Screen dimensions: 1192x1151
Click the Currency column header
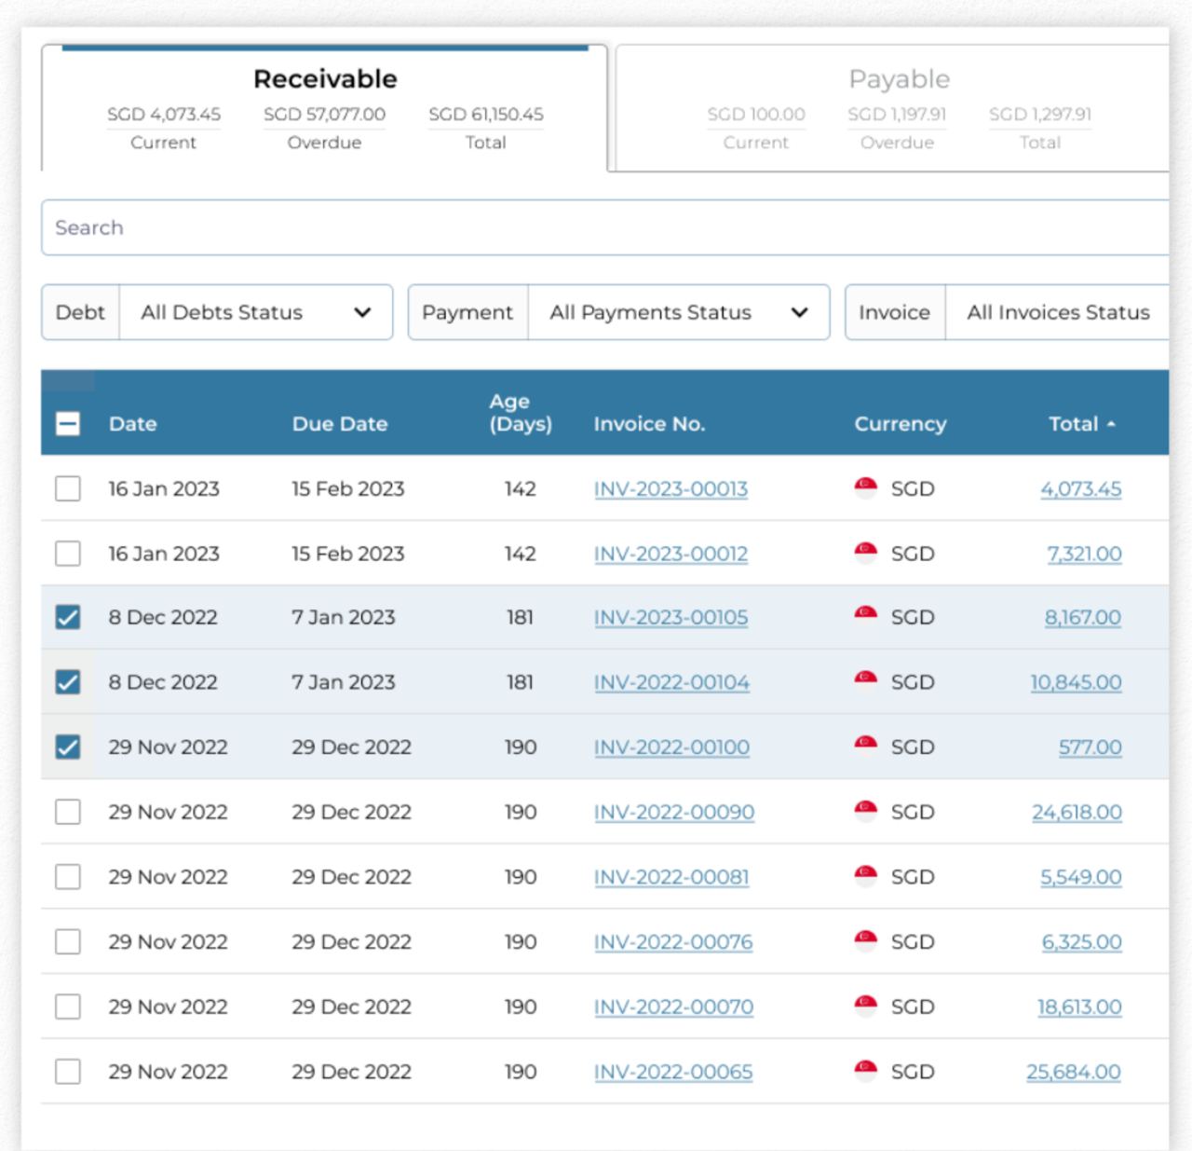901,424
